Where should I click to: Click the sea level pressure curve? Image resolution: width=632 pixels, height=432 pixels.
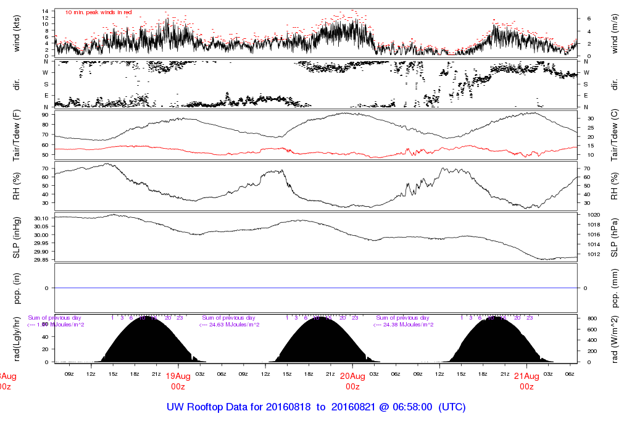point(247,230)
